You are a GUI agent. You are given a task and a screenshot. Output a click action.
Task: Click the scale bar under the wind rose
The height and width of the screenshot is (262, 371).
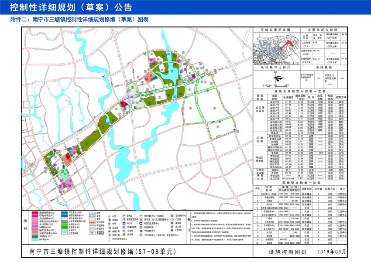[276, 85]
